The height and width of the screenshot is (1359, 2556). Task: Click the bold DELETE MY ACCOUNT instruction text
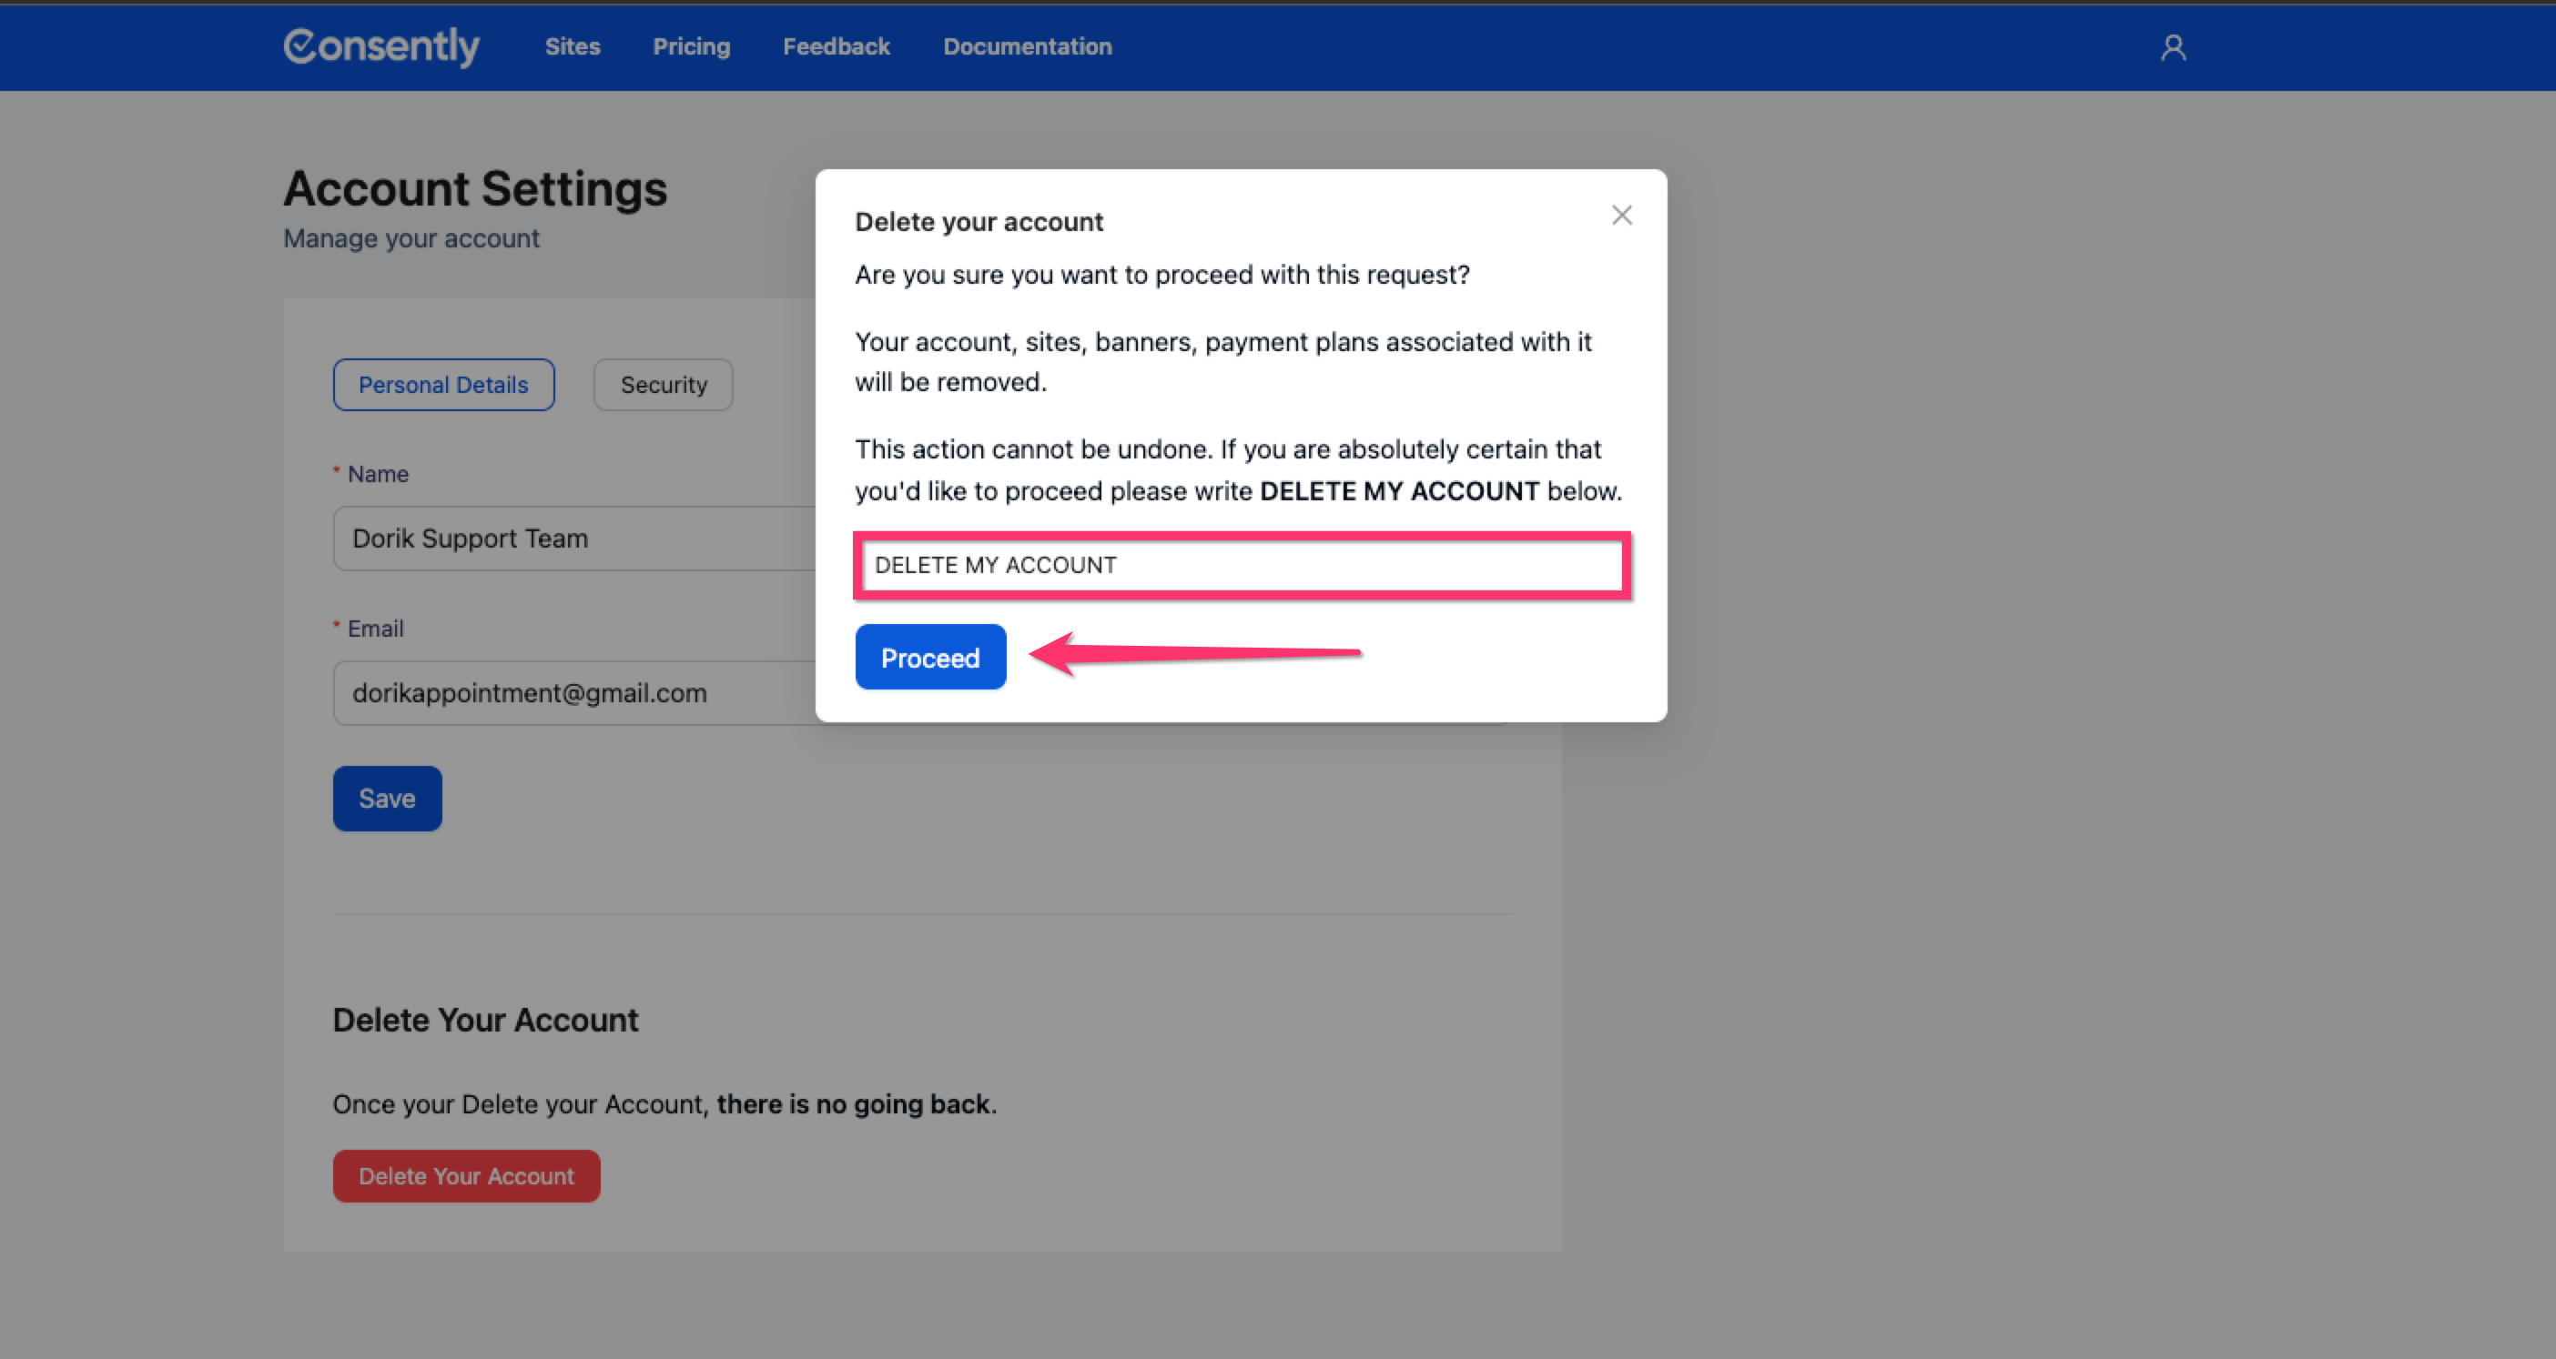[x=1398, y=491]
